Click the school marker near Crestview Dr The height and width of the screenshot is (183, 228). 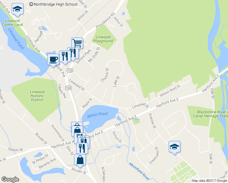click(x=174, y=147)
